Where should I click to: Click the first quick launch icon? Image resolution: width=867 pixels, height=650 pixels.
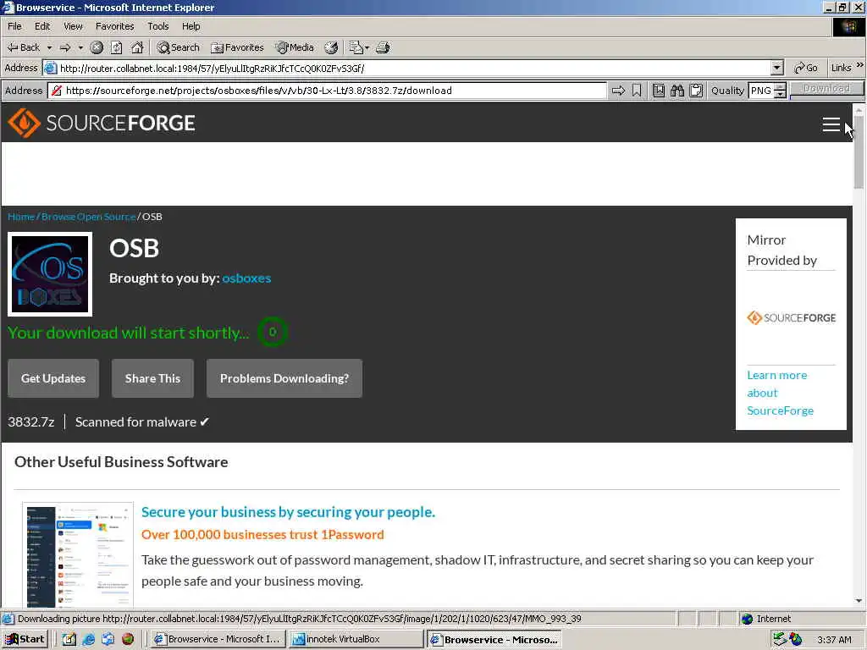pyautogui.click(x=69, y=640)
